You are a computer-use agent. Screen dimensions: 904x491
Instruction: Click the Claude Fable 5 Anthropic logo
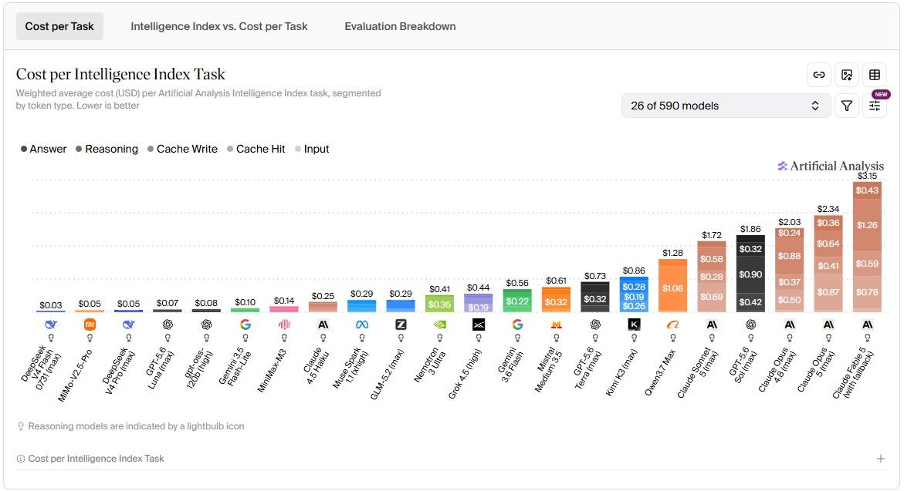click(868, 325)
